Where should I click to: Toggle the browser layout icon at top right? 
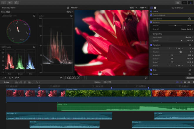tap(178, 3)
